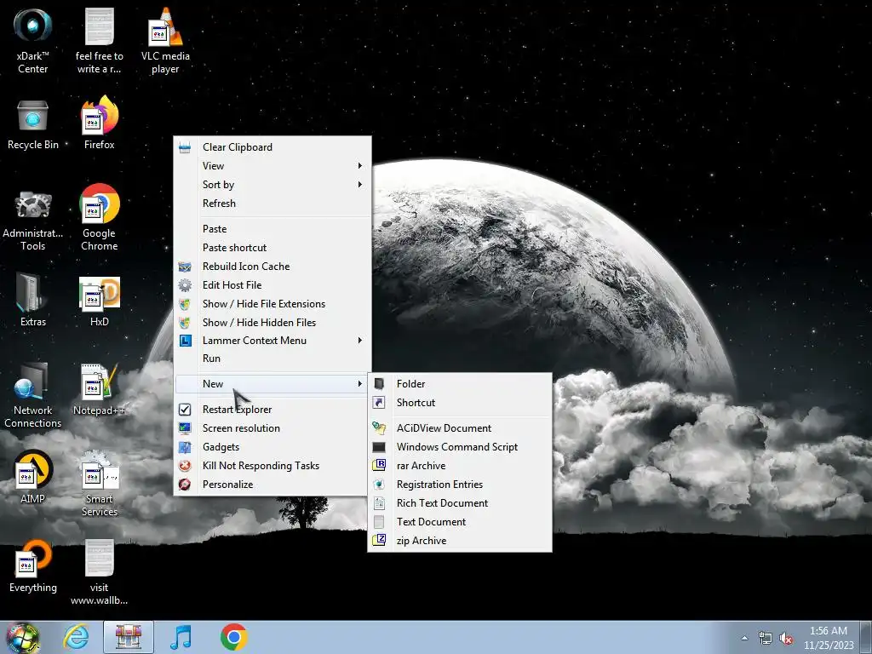Open the pinned library app on taskbar

tap(129, 637)
